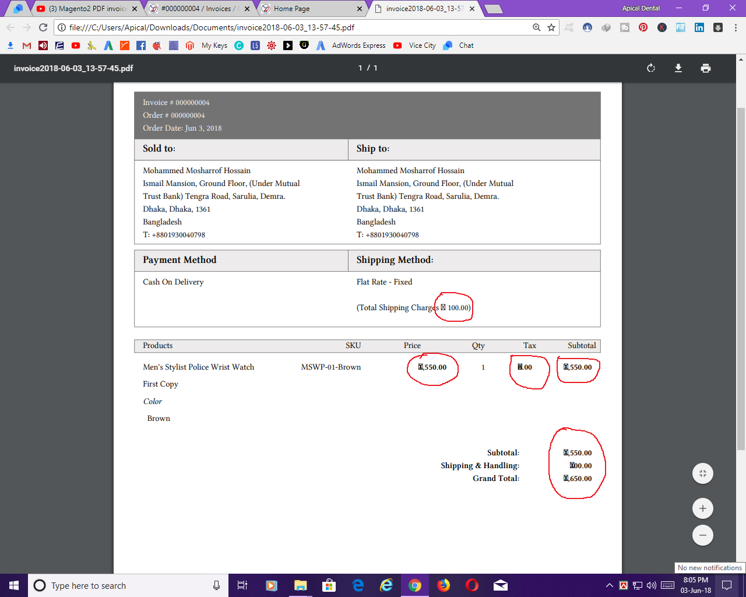The image size is (746, 597).
Task: Open the Chrome menu with three dots
Action: (736, 27)
